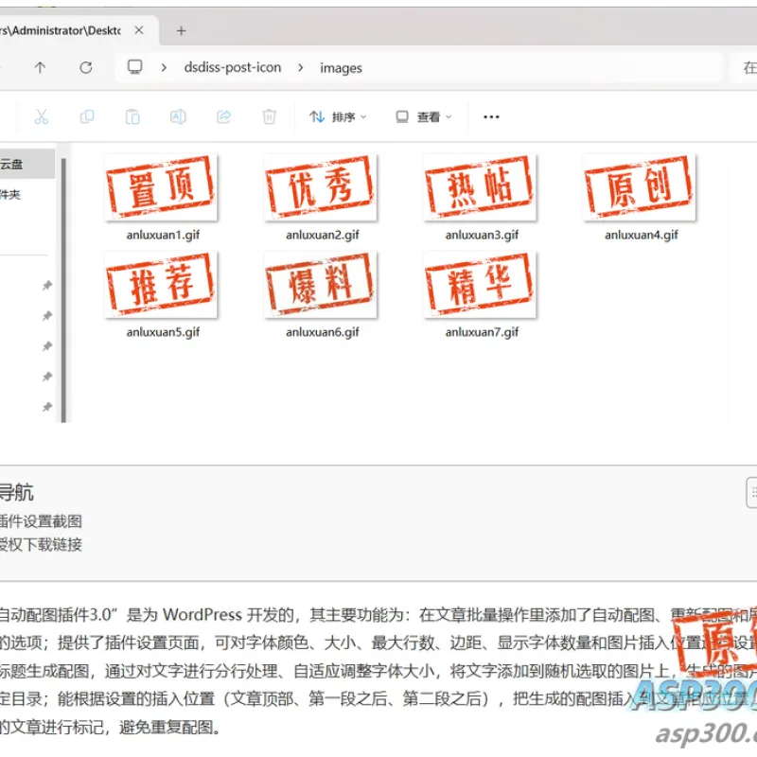
Task: Click the last pin icon in sidebar
Action: pyautogui.click(x=46, y=407)
